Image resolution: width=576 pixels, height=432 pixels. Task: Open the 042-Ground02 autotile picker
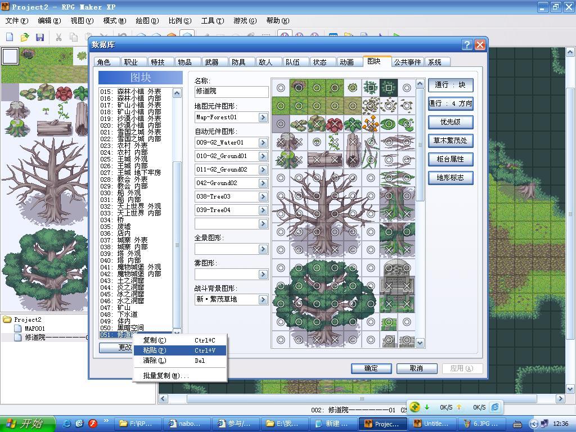[263, 183]
